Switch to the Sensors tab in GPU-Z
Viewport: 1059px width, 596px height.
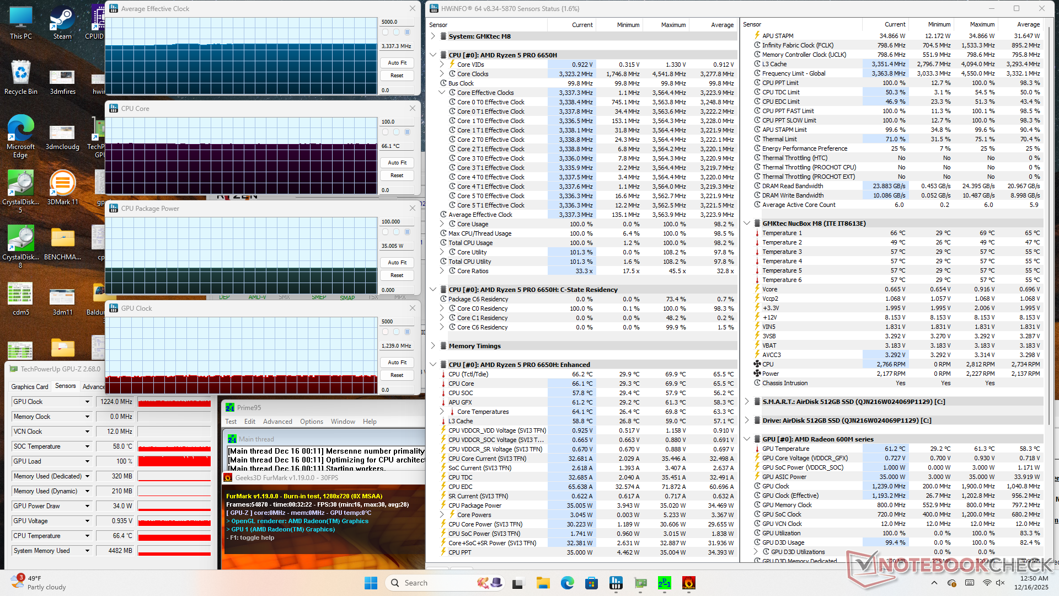pyautogui.click(x=65, y=386)
